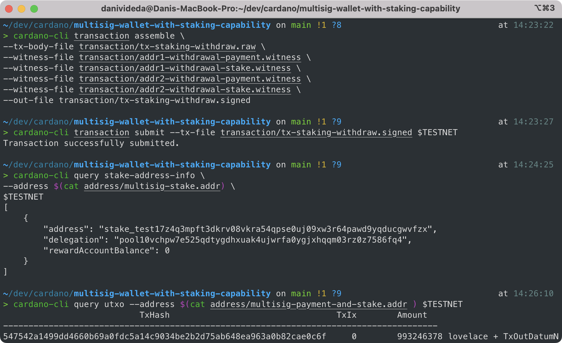
Task: Click the git status '!1 ?8' in first prompt
Action: 329,25
